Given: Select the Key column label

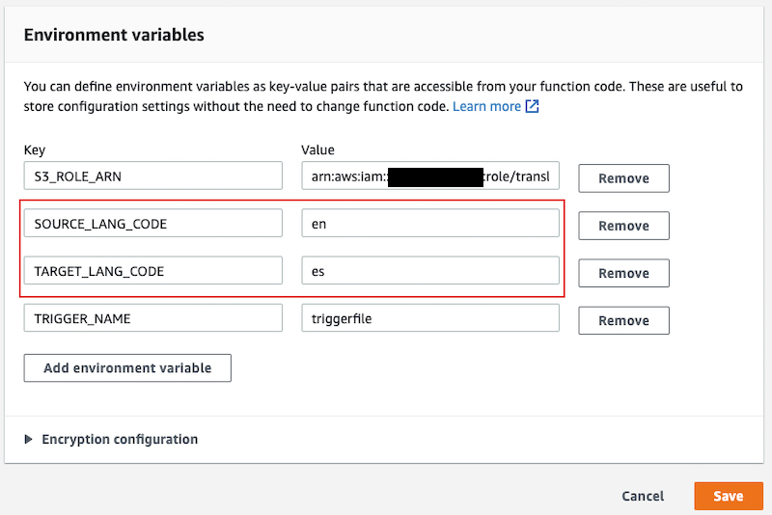Looking at the screenshot, I should (x=35, y=149).
